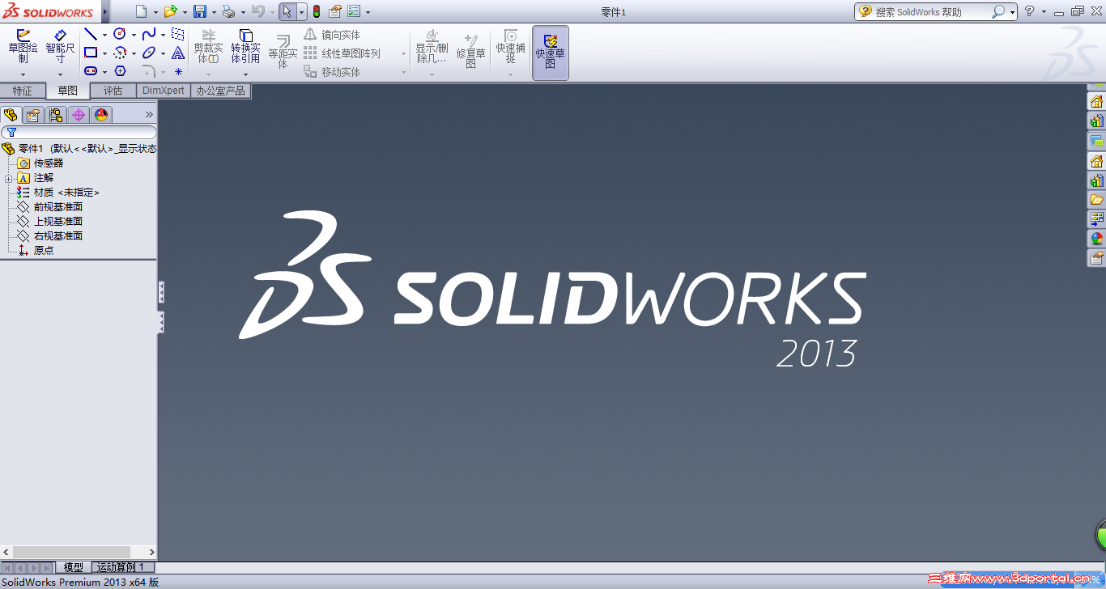
Task: Select the Spline sketch tool
Action: pos(149,34)
